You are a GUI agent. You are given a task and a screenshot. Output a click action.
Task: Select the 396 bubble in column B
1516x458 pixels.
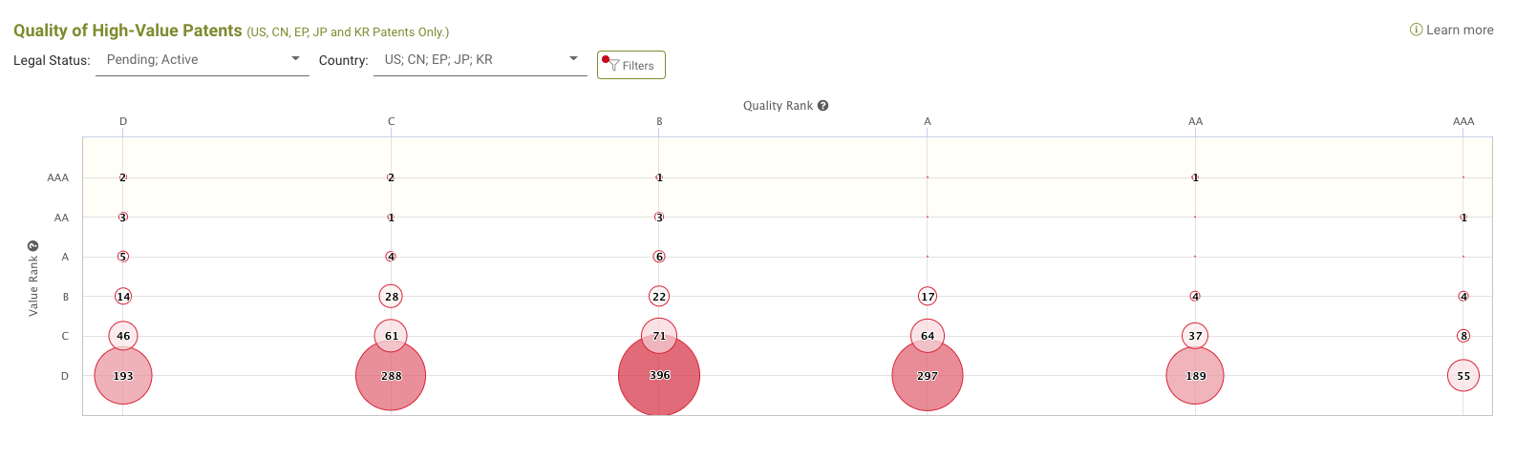point(659,375)
